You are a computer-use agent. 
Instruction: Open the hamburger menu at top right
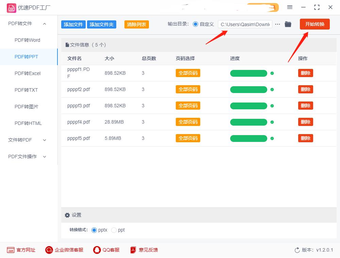point(290,7)
